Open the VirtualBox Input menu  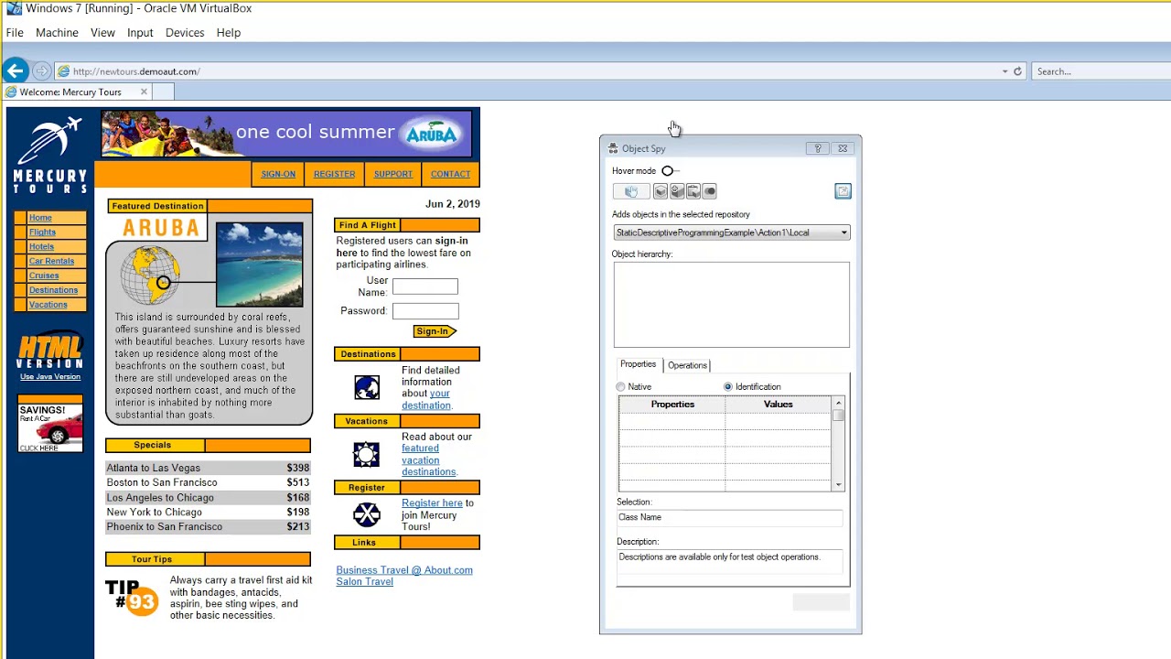[x=140, y=33]
